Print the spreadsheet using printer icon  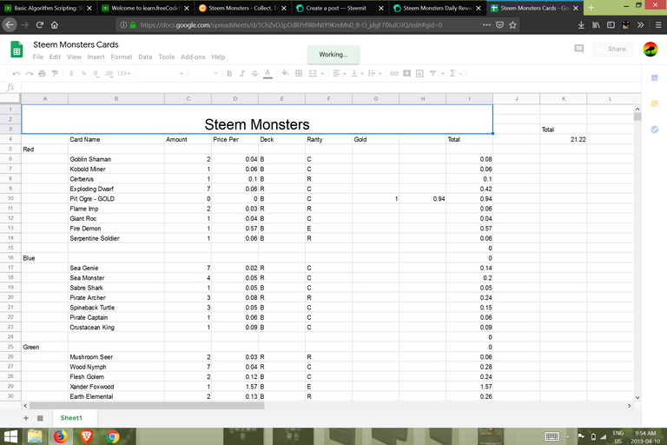(x=42, y=74)
